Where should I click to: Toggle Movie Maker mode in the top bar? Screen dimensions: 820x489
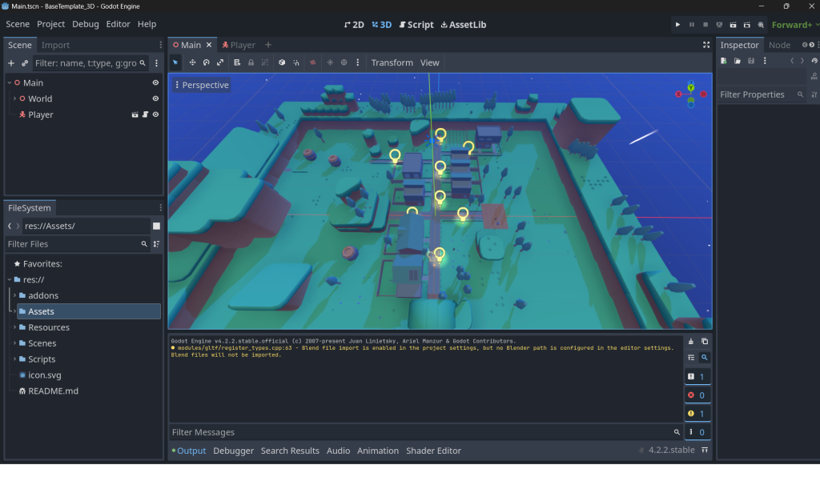coord(761,24)
